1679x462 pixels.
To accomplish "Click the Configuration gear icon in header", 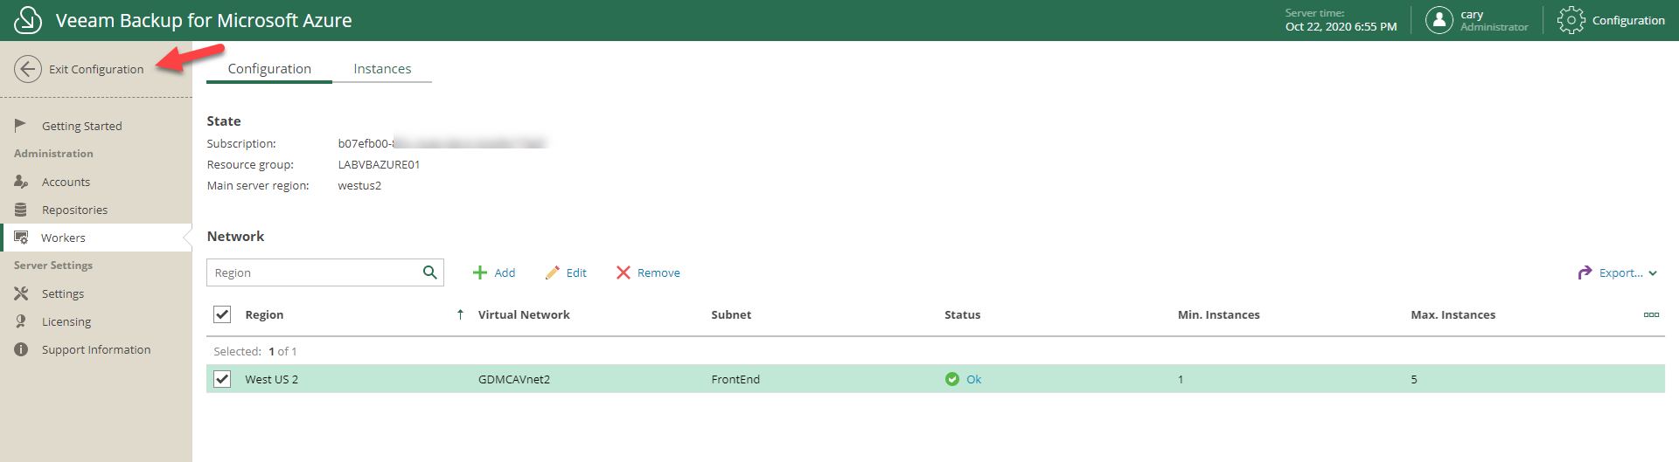I will pyautogui.click(x=1571, y=20).
